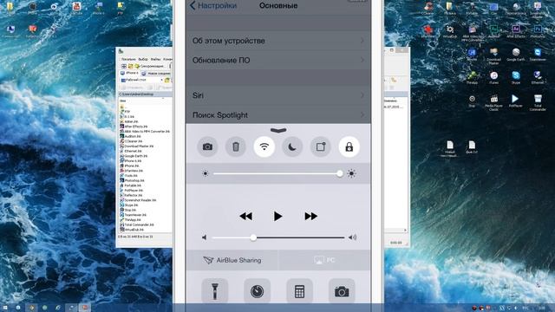Open AirBlue Sharing
The image size is (555, 312).
coord(232,260)
